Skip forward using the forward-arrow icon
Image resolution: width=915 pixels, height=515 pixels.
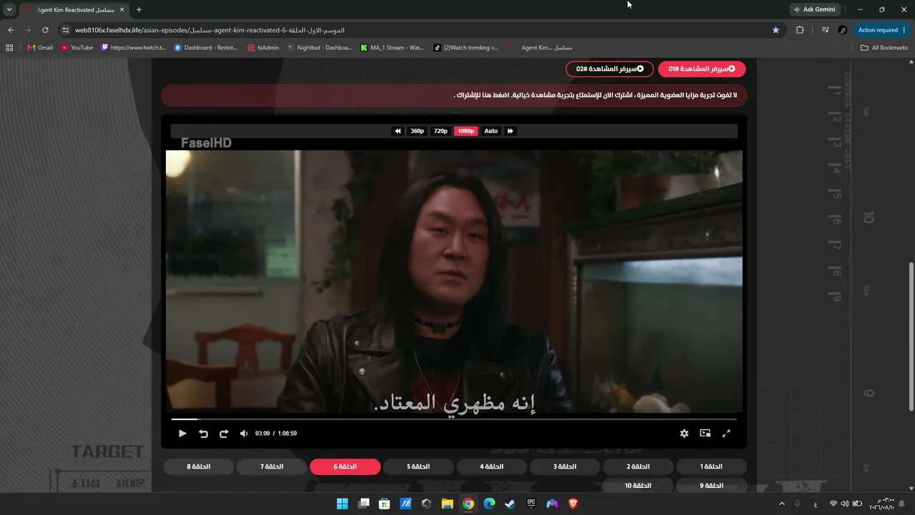point(224,433)
